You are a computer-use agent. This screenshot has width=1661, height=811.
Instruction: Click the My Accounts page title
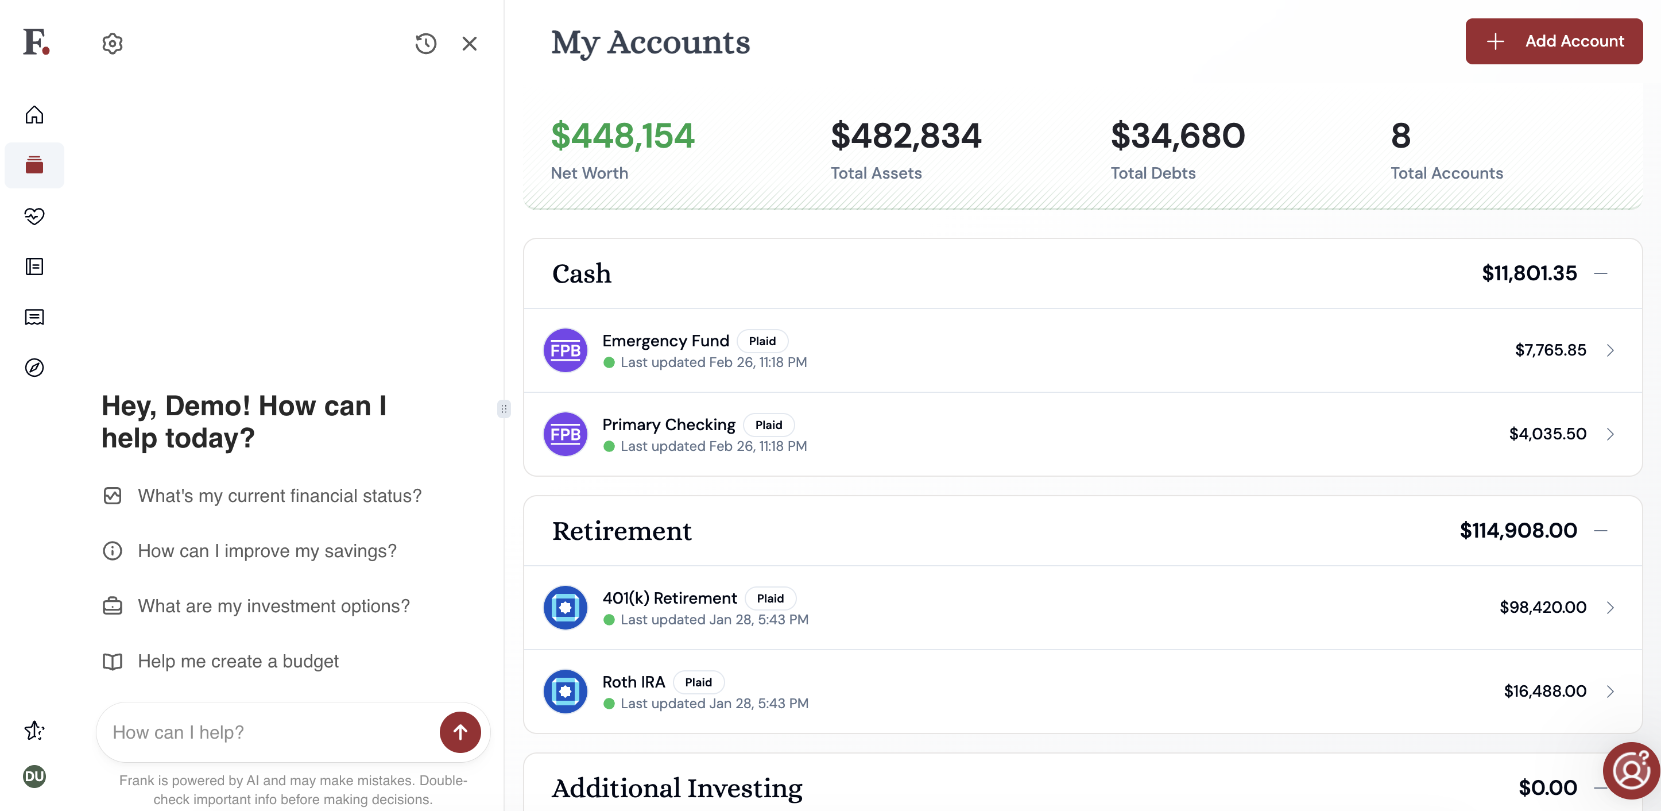coord(651,43)
